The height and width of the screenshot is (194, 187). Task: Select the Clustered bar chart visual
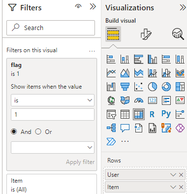[x=139, y=59]
